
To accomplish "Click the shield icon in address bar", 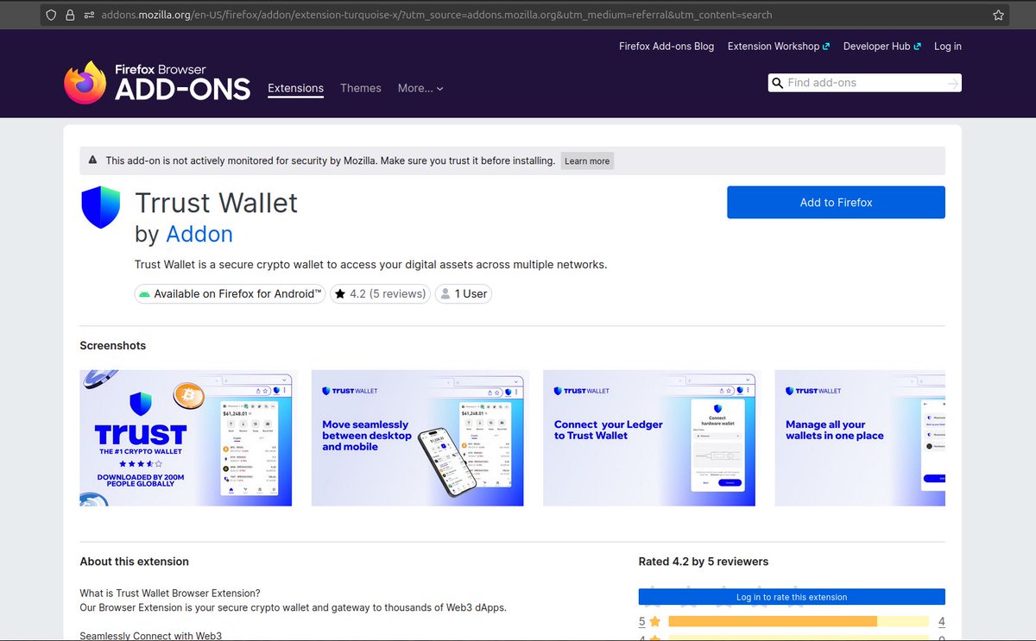I will click(x=52, y=15).
